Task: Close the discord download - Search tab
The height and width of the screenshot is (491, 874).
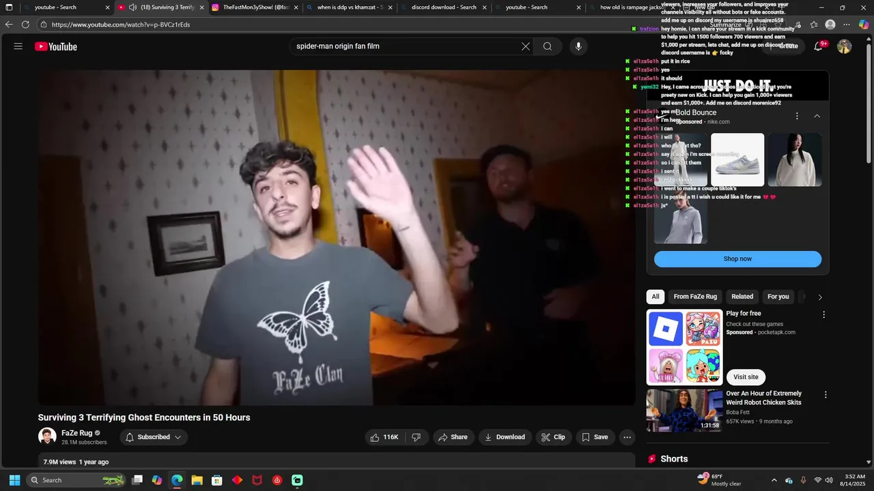Action: [x=485, y=8]
